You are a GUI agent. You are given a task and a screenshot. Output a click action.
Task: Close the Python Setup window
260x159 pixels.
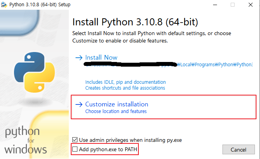pos(251,5)
